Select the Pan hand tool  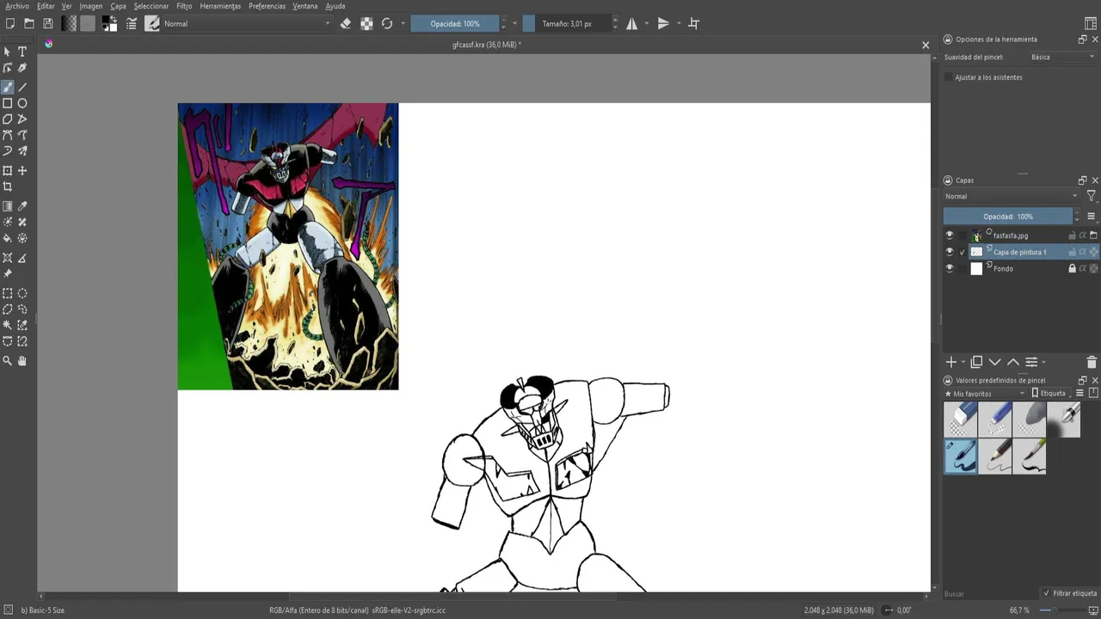coord(22,361)
